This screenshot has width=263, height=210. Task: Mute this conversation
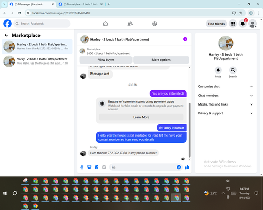coord(218,70)
